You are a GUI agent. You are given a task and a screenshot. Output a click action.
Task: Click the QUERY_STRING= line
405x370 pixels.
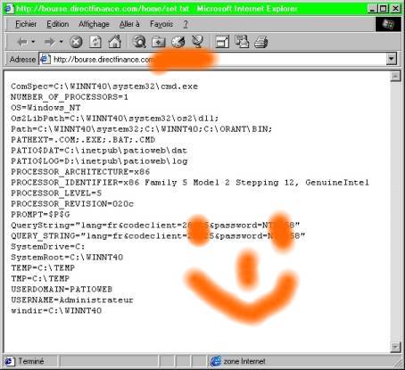tap(158, 235)
